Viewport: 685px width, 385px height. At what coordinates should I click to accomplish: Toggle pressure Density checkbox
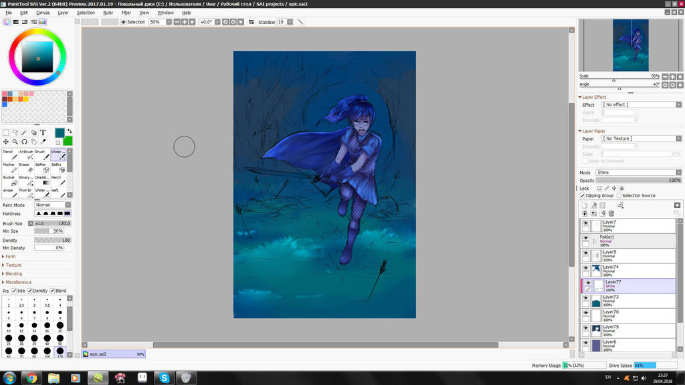[x=29, y=291]
